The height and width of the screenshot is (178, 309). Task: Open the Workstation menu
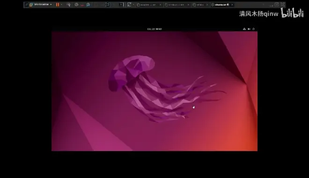click(x=43, y=5)
